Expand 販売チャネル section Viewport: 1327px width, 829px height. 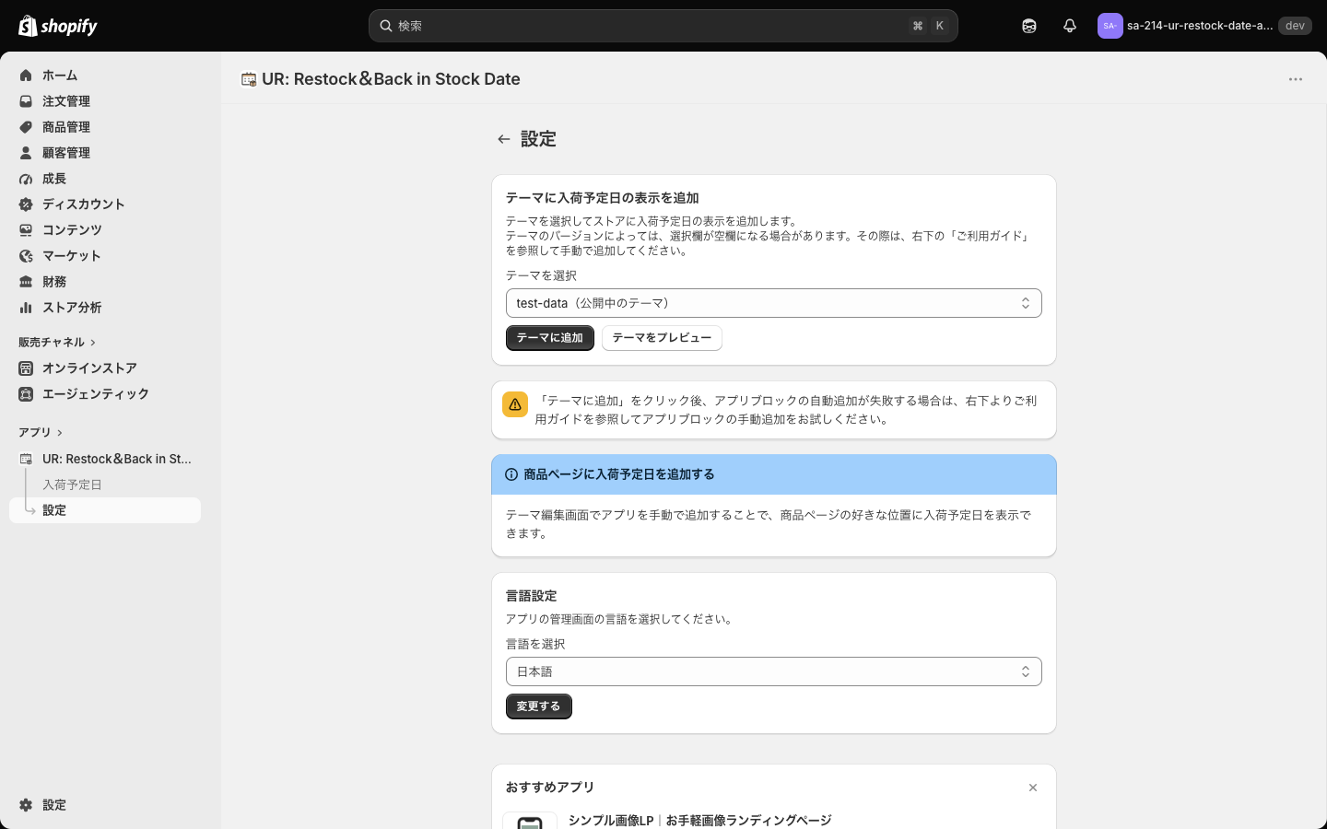[57, 342]
